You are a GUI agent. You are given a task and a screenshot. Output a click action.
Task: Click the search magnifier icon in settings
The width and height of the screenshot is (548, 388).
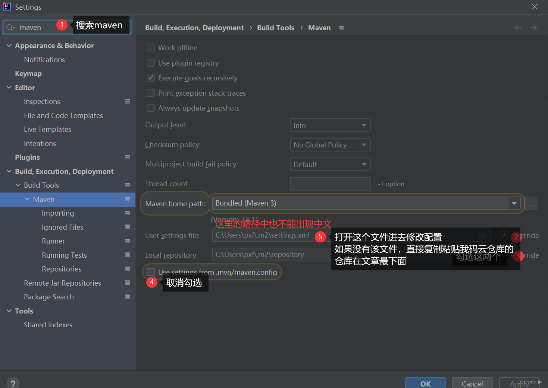click(10, 28)
